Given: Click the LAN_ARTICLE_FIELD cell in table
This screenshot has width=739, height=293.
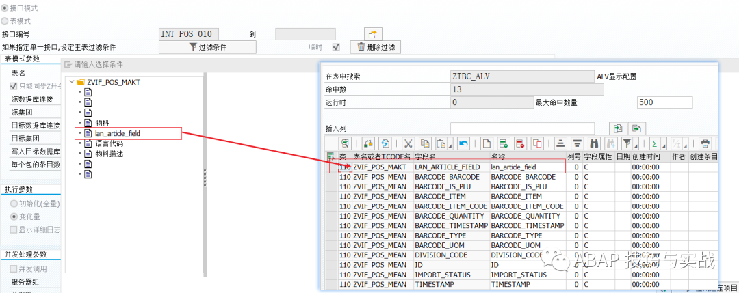Looking at the screenshot, I should click(452, 167).
